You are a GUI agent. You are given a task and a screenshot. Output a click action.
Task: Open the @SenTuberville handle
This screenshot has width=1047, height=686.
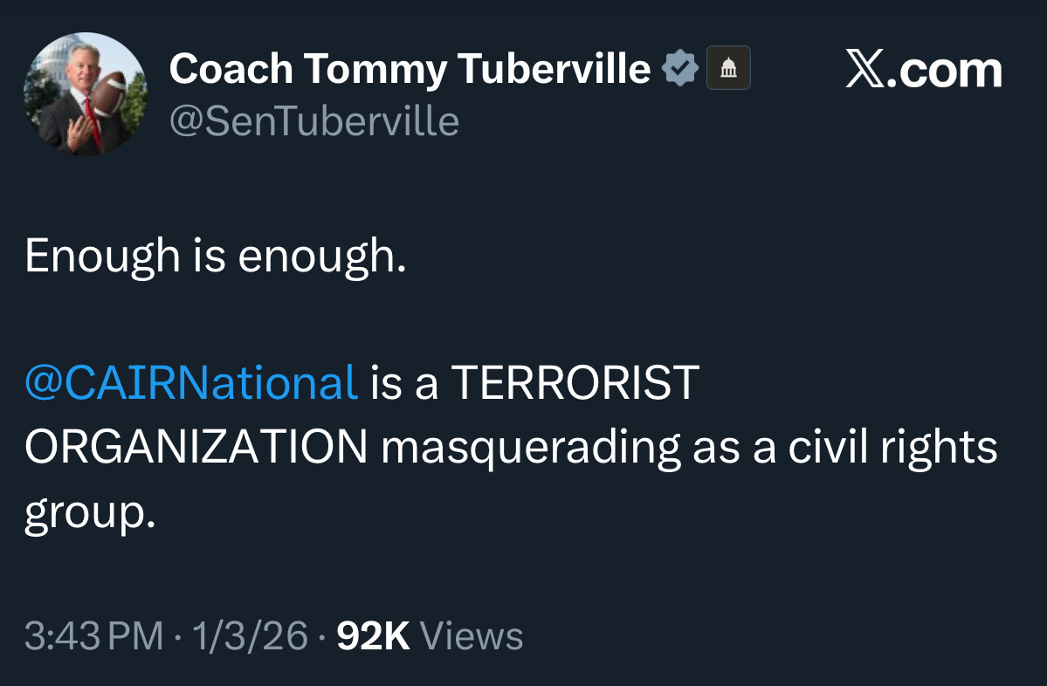click(314, 121)
